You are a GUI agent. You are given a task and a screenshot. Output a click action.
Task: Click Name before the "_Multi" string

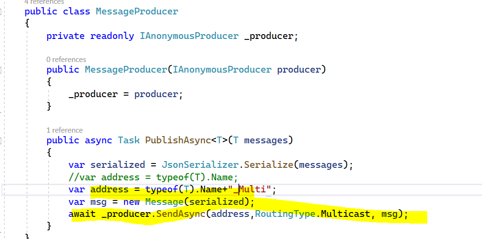pos(211,189)
